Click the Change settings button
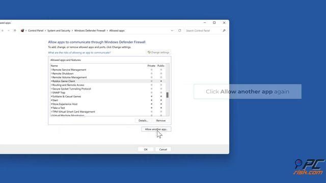Image resolution: width=326 pixels, height=183 pixels. (x=158, y=52)
